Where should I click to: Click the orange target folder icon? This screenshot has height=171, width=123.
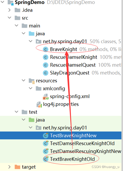pyautogui.click(x=17, y=167)
